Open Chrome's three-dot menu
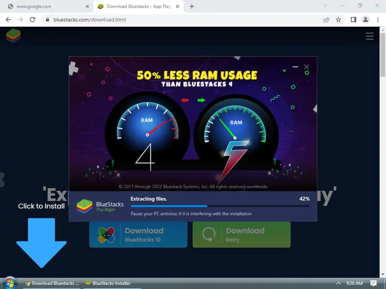386x289 pixels. coord(378,20)
